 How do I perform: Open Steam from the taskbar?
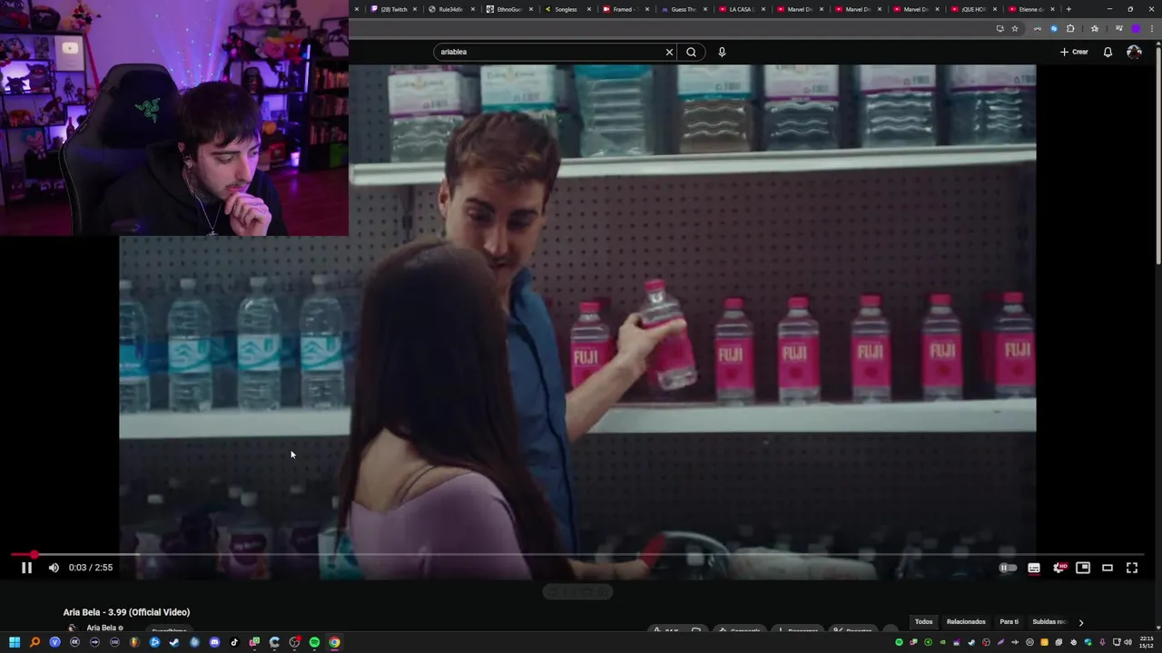[174, 642]
